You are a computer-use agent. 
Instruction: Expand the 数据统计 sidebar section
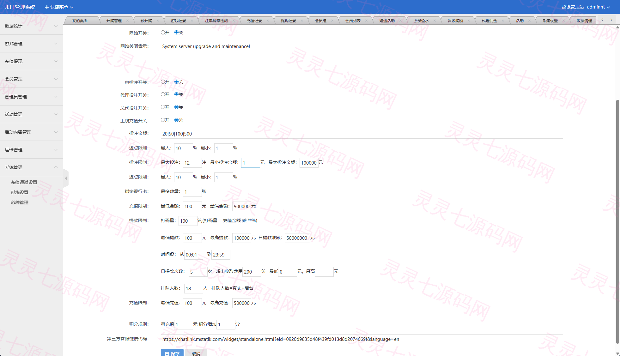tap(31, 26)
